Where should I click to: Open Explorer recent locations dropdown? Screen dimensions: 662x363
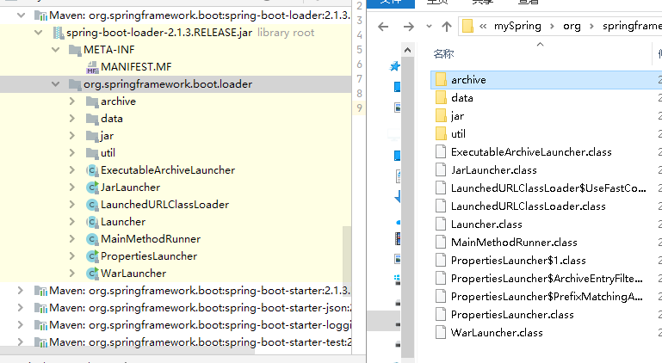(429, 27)
